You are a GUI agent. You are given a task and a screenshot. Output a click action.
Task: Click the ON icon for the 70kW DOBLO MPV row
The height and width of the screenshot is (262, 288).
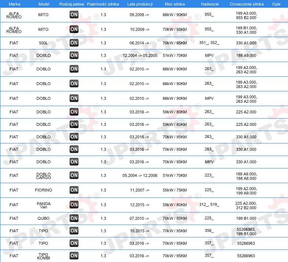click(74, 162)
